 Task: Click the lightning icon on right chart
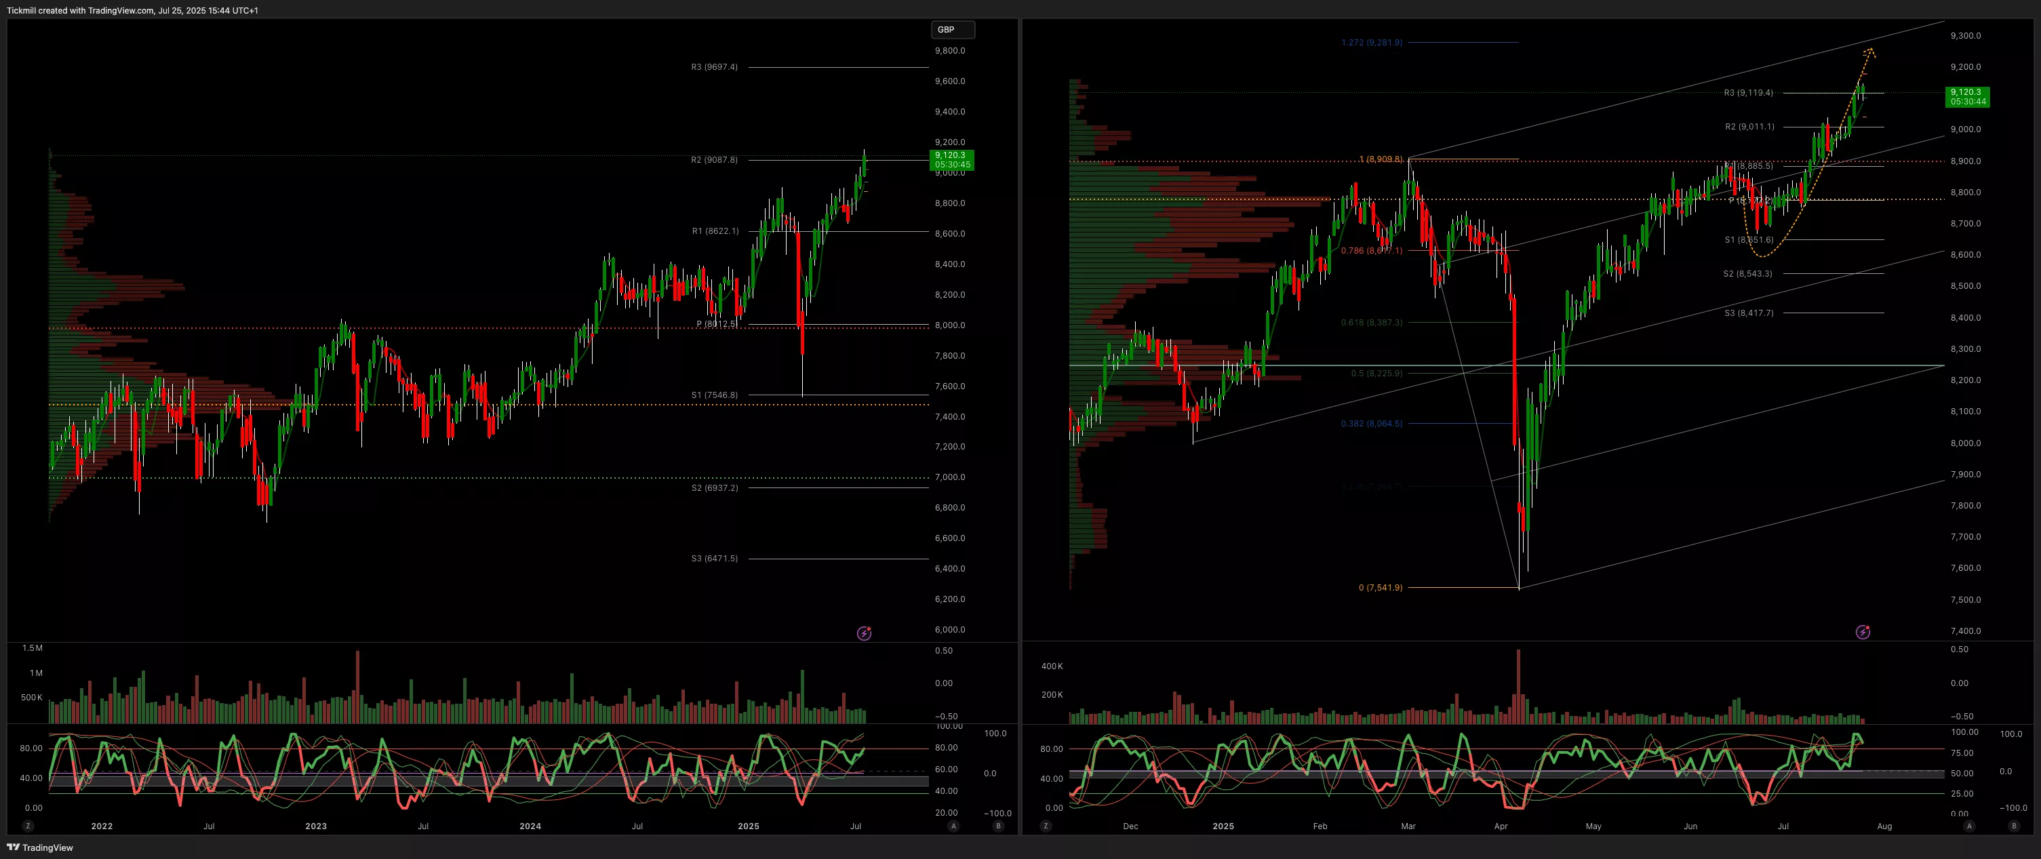click(1863, 632)
